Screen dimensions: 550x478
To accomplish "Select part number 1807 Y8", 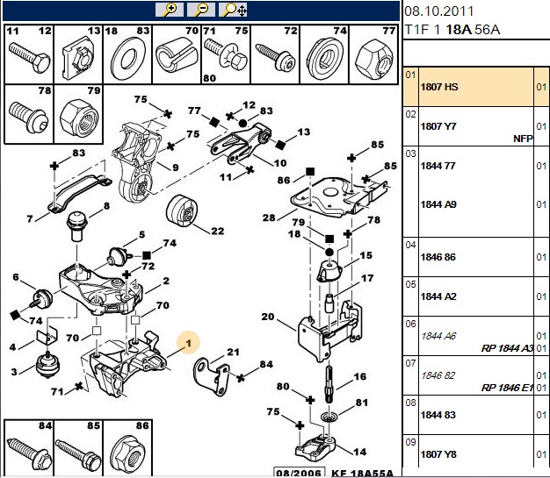I will 438,454.
